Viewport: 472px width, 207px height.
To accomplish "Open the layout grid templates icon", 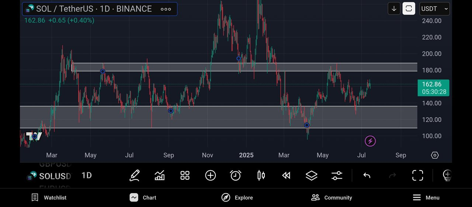I will click(x=185, y=175).
